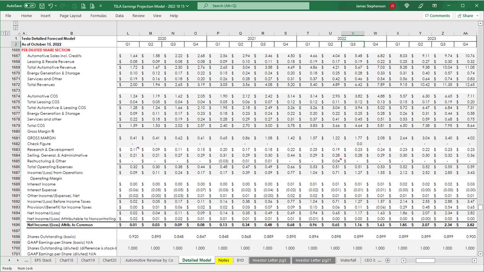The height and width of the screenshot is (272, 484).
Task: Click the Share button
Action: pos(468,16)
